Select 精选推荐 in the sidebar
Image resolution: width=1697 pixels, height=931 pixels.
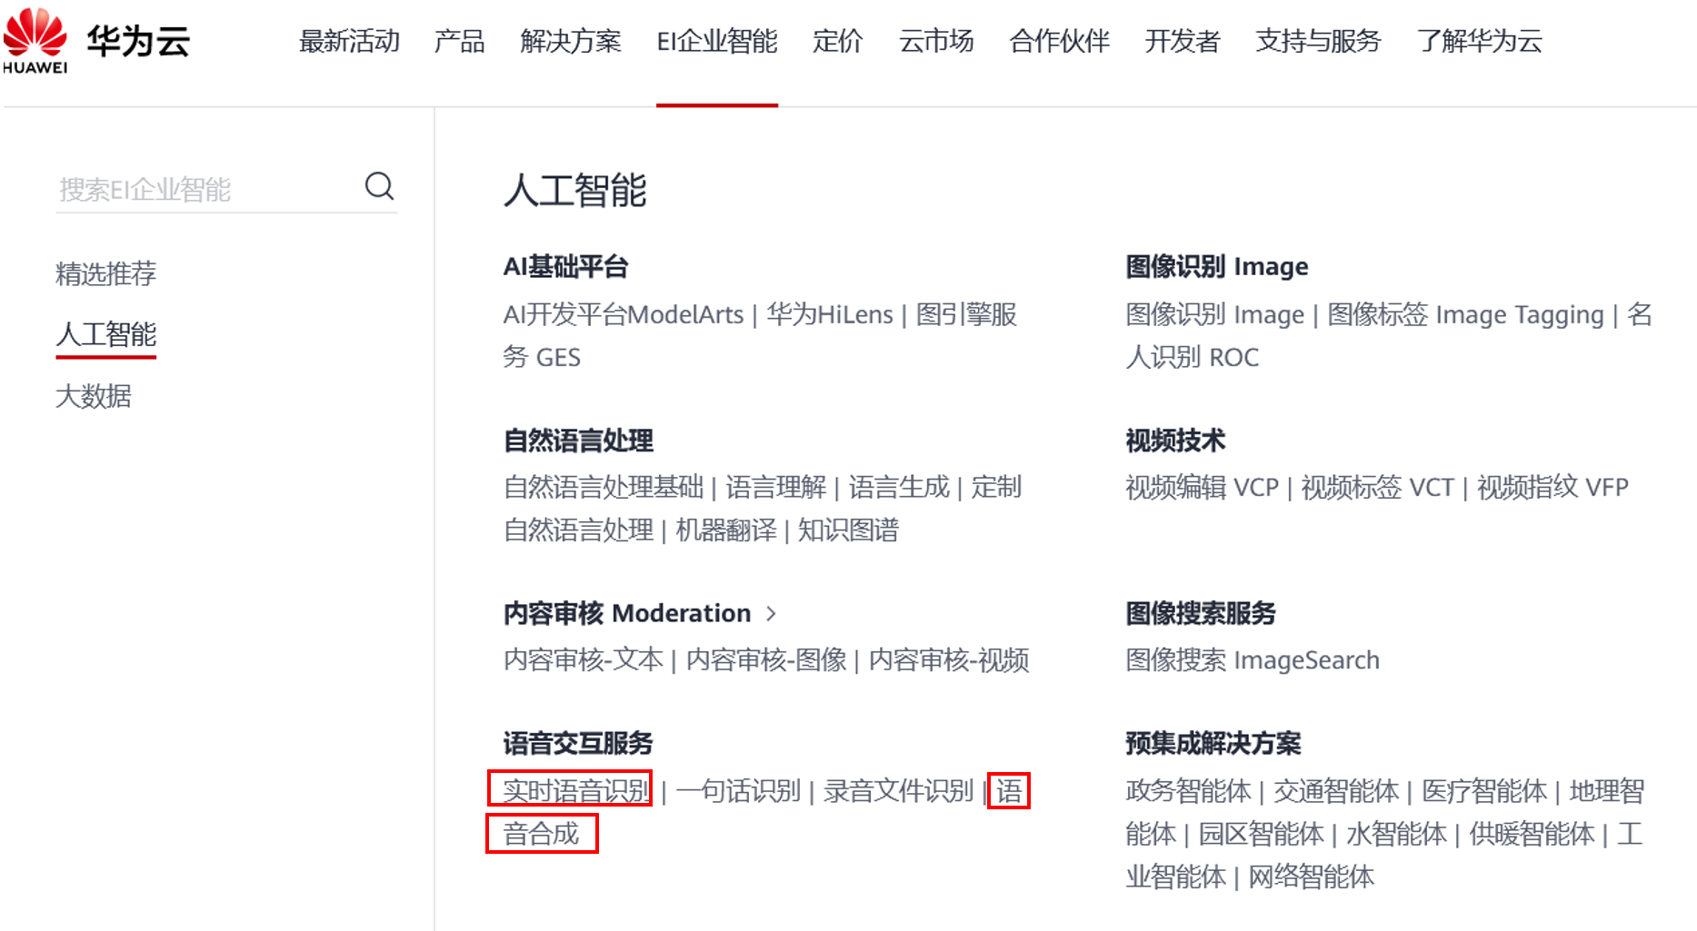pos(106,273)
